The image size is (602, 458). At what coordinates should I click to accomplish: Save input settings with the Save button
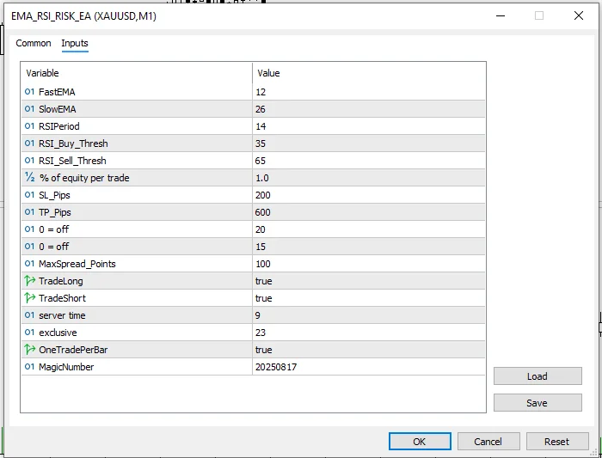coord(537,403)
